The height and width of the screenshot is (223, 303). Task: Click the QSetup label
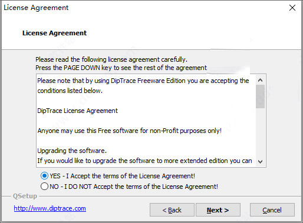(x=25, y=196)
